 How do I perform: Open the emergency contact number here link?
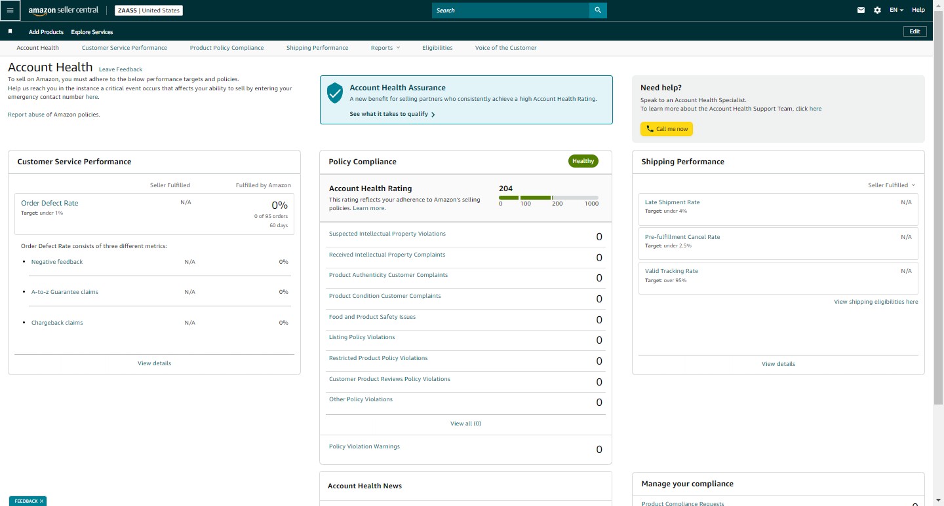click(x=91, y=97)
